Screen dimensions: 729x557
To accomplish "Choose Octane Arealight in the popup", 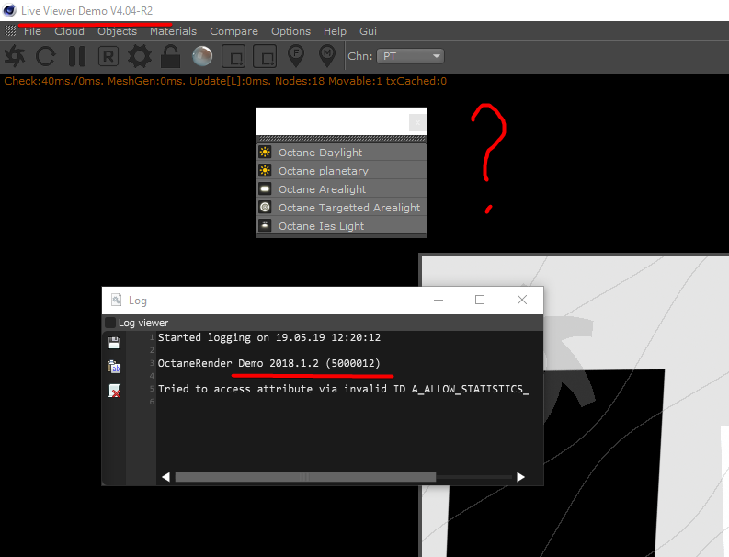I will 341,189.
